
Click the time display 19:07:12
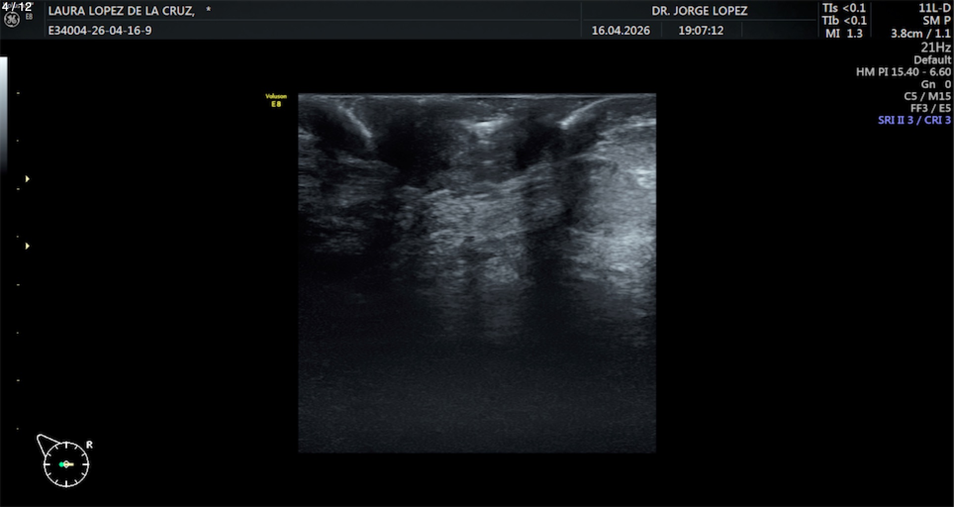(701, 31)
